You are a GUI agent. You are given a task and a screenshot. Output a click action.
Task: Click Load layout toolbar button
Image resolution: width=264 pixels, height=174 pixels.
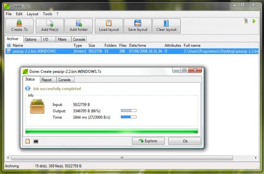(109, 26)
